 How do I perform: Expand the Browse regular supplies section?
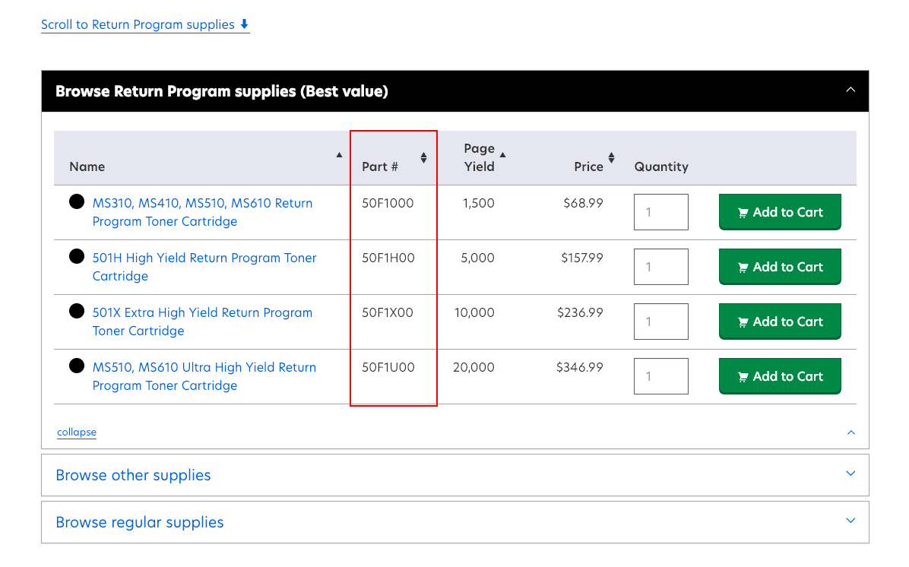(x=455, y=522)
